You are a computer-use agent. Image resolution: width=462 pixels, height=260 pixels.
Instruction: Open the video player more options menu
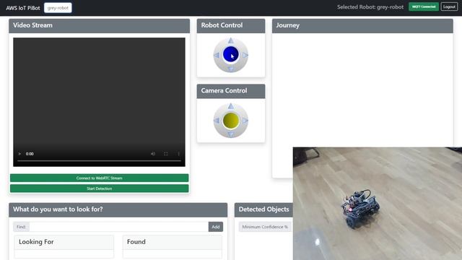pyautogui.click(x=178, y=154)
